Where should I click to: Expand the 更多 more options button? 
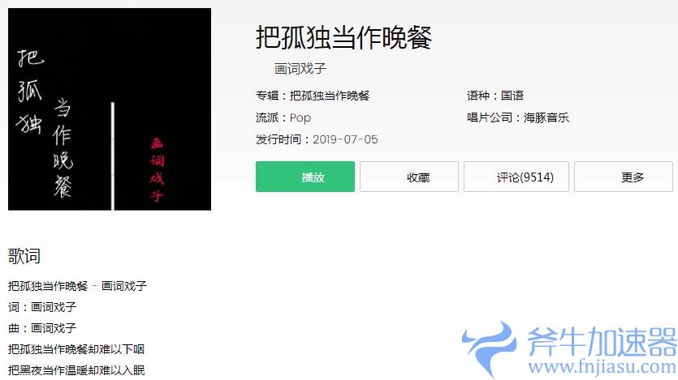click(624, 177)
